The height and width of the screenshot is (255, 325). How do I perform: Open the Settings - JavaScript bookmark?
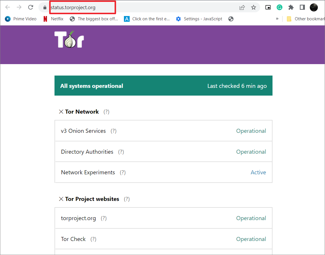point(199,19)
